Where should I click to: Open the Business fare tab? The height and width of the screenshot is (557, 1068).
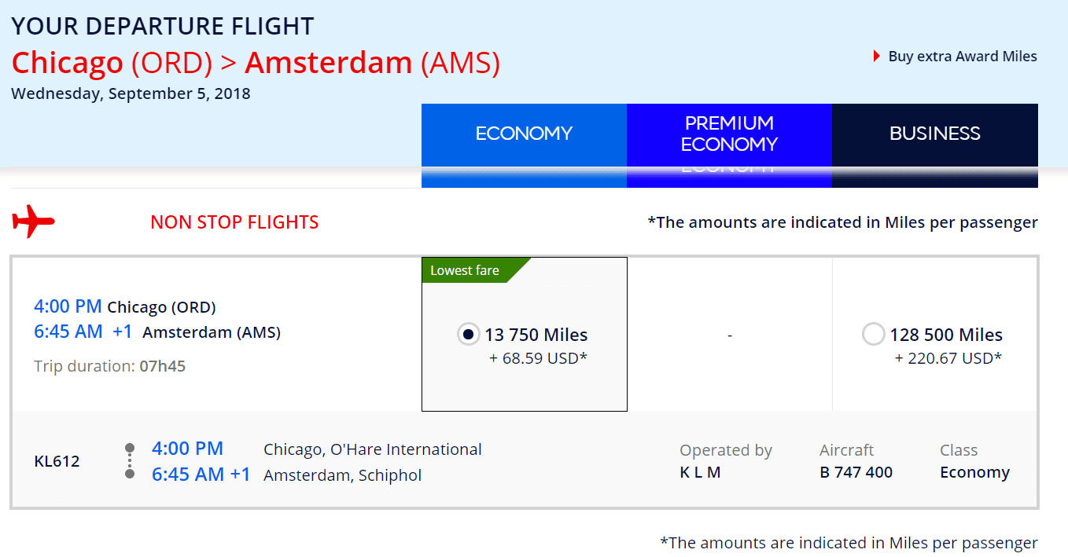click(935, 134)
